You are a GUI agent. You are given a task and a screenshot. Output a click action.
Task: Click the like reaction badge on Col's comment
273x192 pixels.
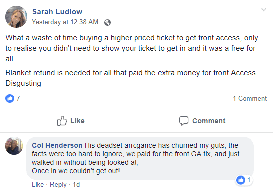[241, 180]
